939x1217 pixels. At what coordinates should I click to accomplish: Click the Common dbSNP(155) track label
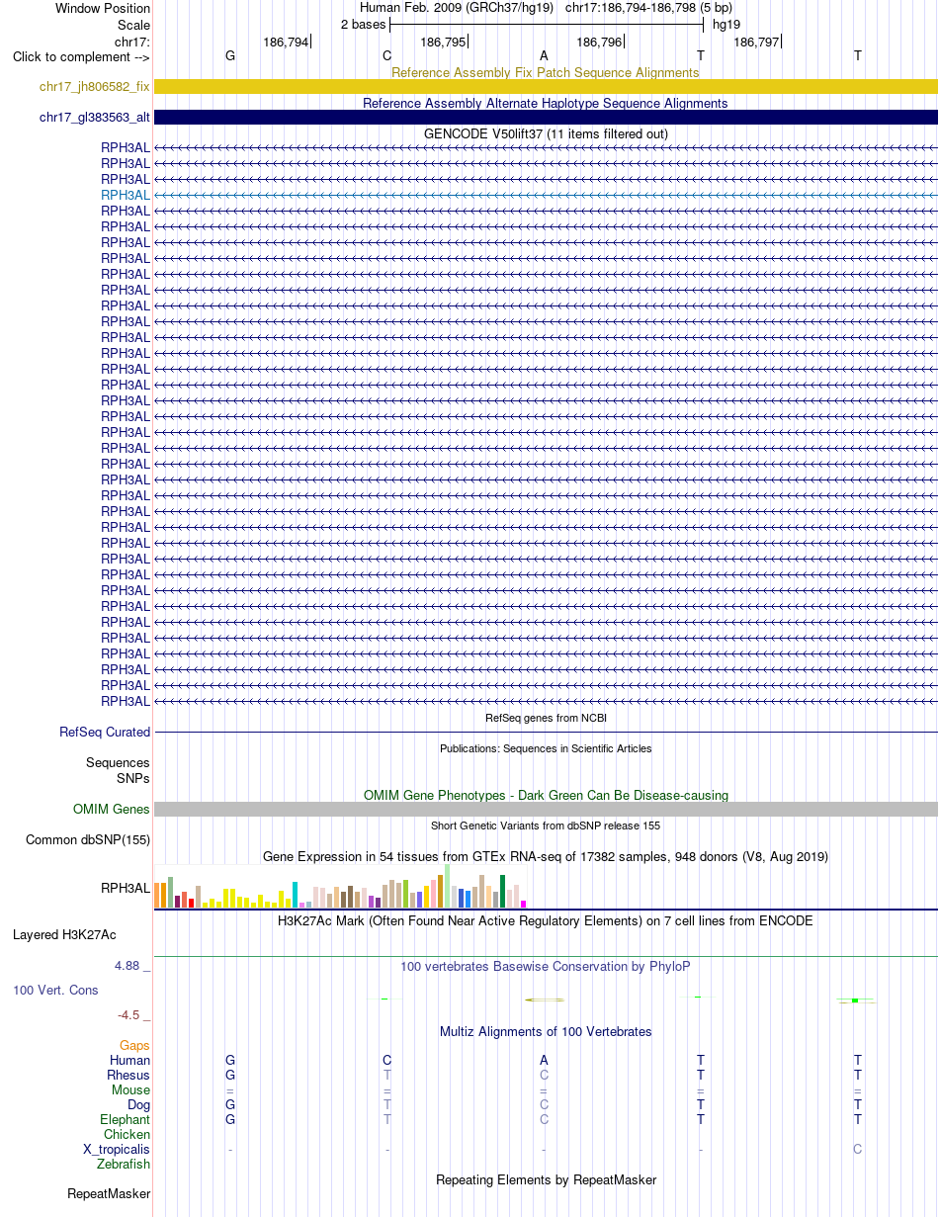[88, 840]
